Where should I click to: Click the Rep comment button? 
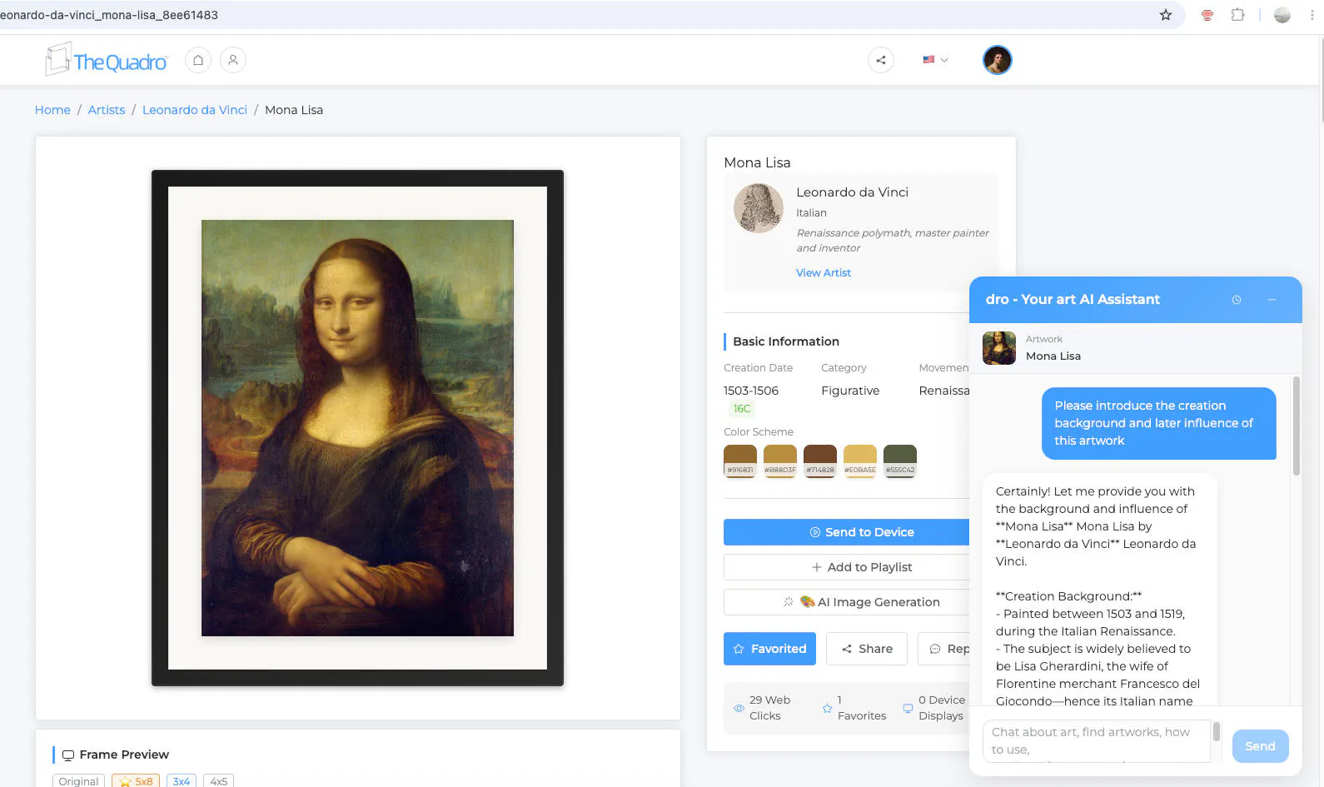click(944, 649)
